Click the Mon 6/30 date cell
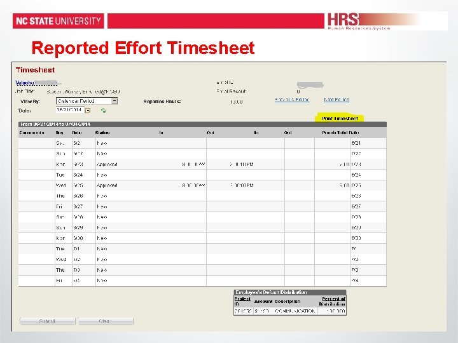This screenshot has height=343, width=458. point(78,238)
